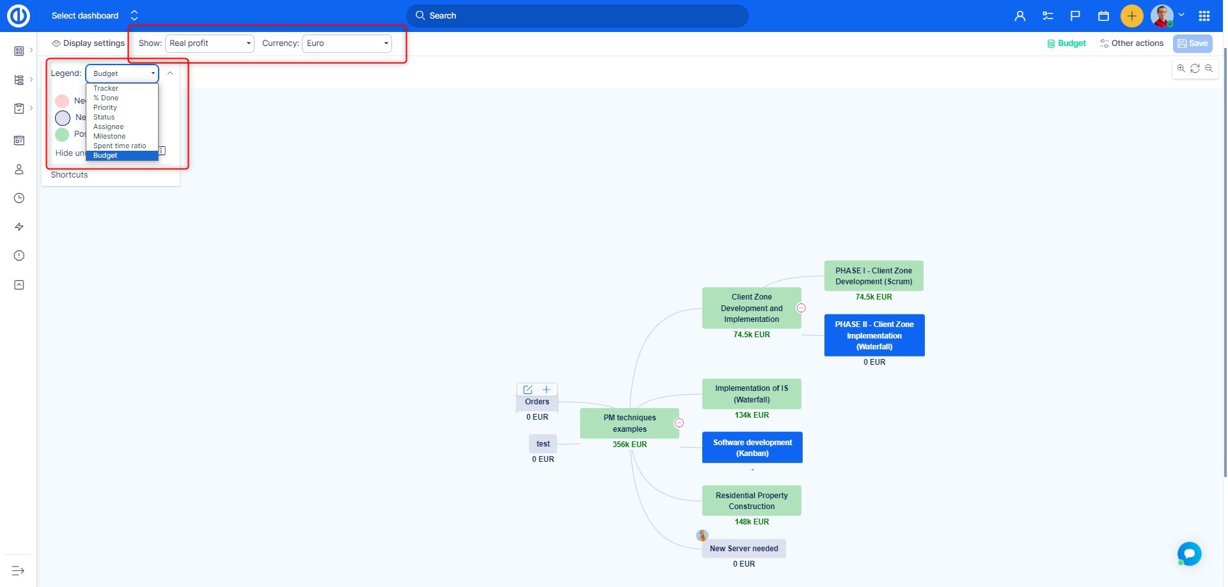Open the nine-dot apps grid menu
Viewport: 1228px width, 587px height.
[x=1204, y=16]
